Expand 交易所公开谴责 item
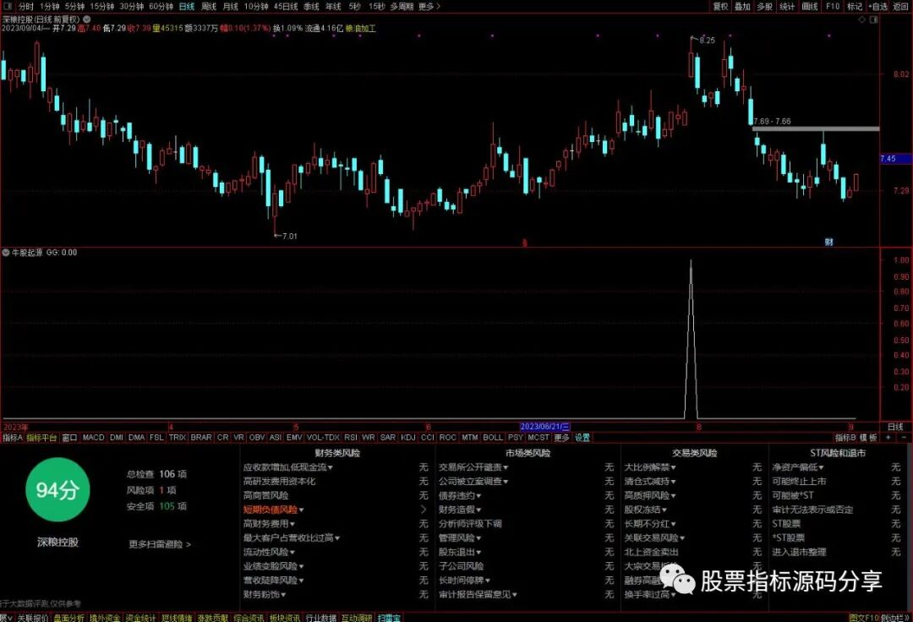 pyautogui.click(x=473, y=467)
